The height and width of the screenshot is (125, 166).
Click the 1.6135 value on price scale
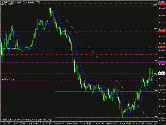pyautogui.click(x=162, y=43)
